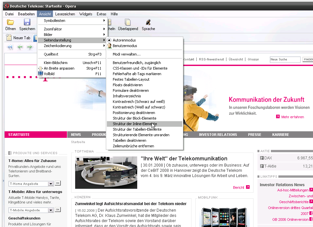Choose Quelltext from the Ansicht menu
Image resolution: width=313 pixels, height=227 pixels.
pyautogui.click(x=72, y=54)
